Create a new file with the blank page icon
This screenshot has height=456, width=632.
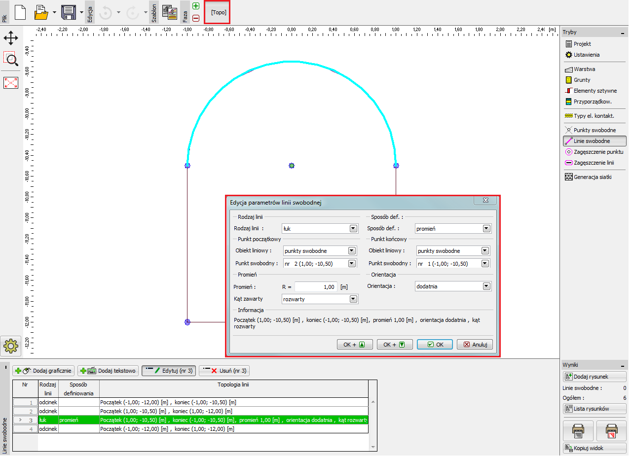(20, 12)
